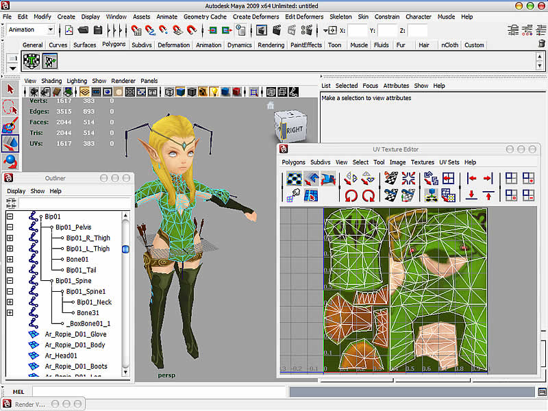Switch to the Deformation shelf tab

coord(173,45)
